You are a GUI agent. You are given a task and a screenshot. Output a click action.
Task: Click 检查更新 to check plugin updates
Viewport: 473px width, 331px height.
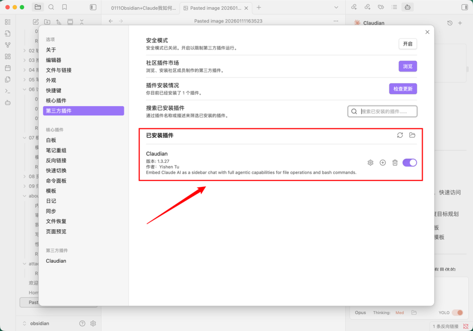coord(403,88)
